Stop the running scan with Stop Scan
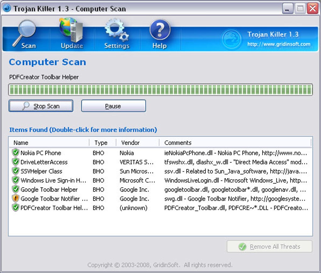Viewport: 321px width, 273px height. (41, 106)
